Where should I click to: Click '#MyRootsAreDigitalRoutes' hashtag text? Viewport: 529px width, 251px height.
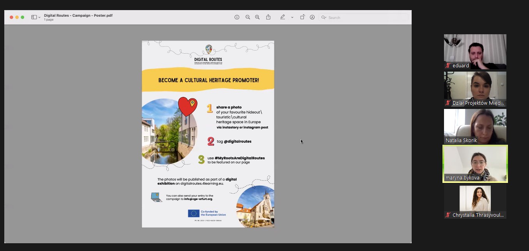240,158
